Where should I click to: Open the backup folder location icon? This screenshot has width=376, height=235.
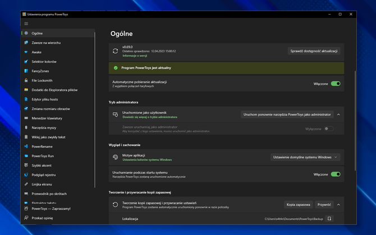(x=329, y=219)
